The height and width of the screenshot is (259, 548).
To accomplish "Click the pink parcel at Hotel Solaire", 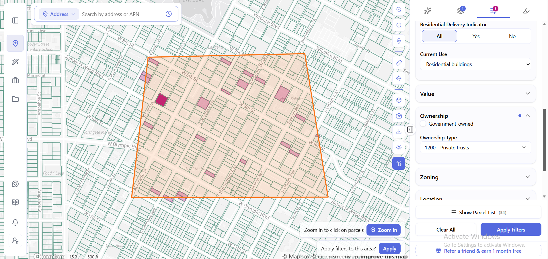I will tap(282, 94).
